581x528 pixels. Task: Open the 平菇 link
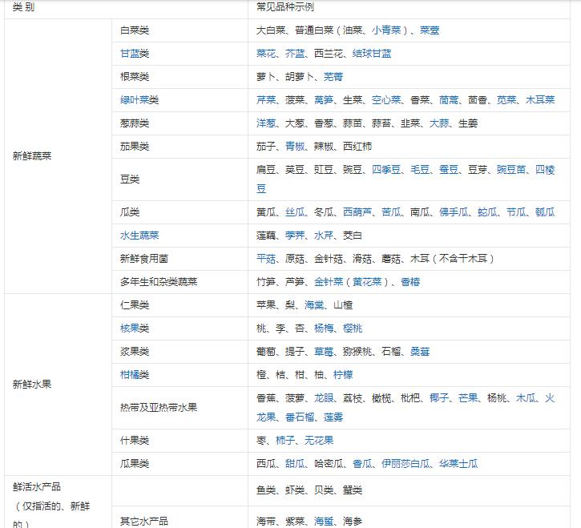pyautogui.click(x=266, y=259)
